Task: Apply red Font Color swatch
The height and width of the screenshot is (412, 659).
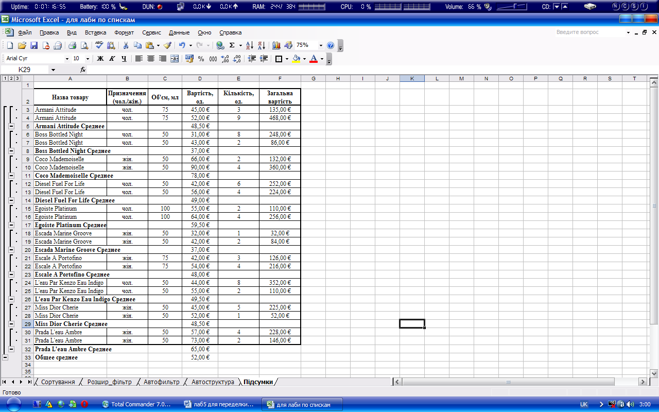Action: [314, 59]
